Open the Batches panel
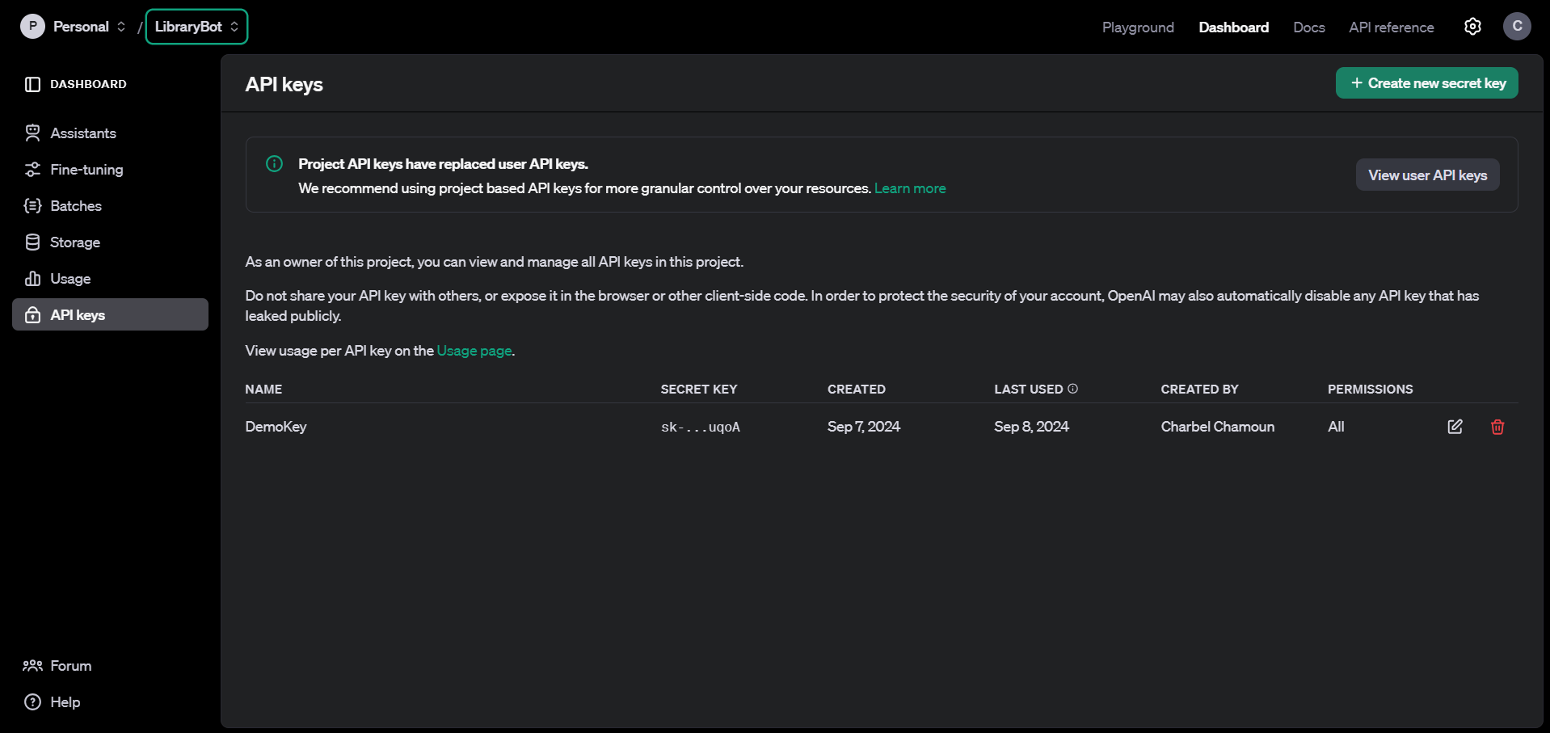The height and width of the screenshot is (733, 1550). 75,205
